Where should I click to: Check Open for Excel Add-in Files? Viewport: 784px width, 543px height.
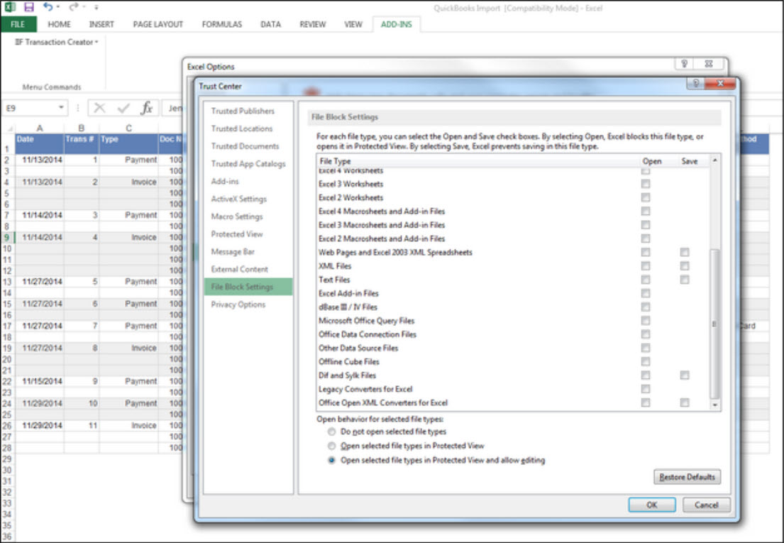coord(646,293)
